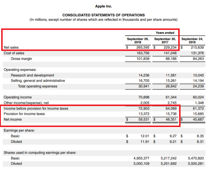Select cost of sales value 141,048
The image size is (209, 170).
point(170,53)
